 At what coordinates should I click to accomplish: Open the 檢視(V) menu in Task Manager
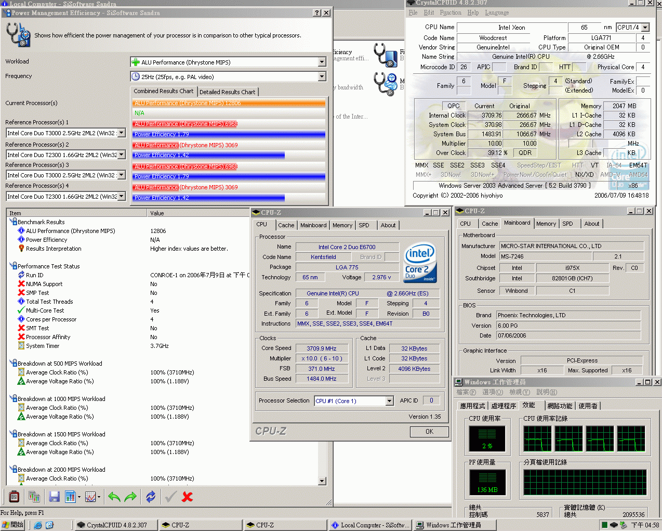click(x=520, y=392)
